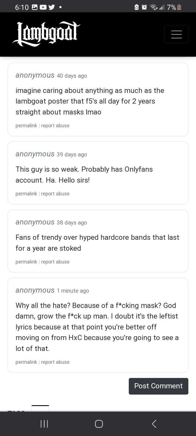Click the Post Comment button
196x436 pixels.
point(158,386)
